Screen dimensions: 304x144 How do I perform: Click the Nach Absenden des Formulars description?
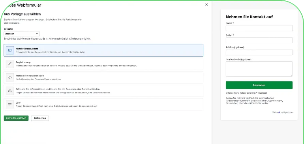coord(38,79)
